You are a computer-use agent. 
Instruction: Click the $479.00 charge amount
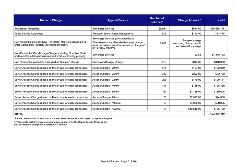pos(196,80)
